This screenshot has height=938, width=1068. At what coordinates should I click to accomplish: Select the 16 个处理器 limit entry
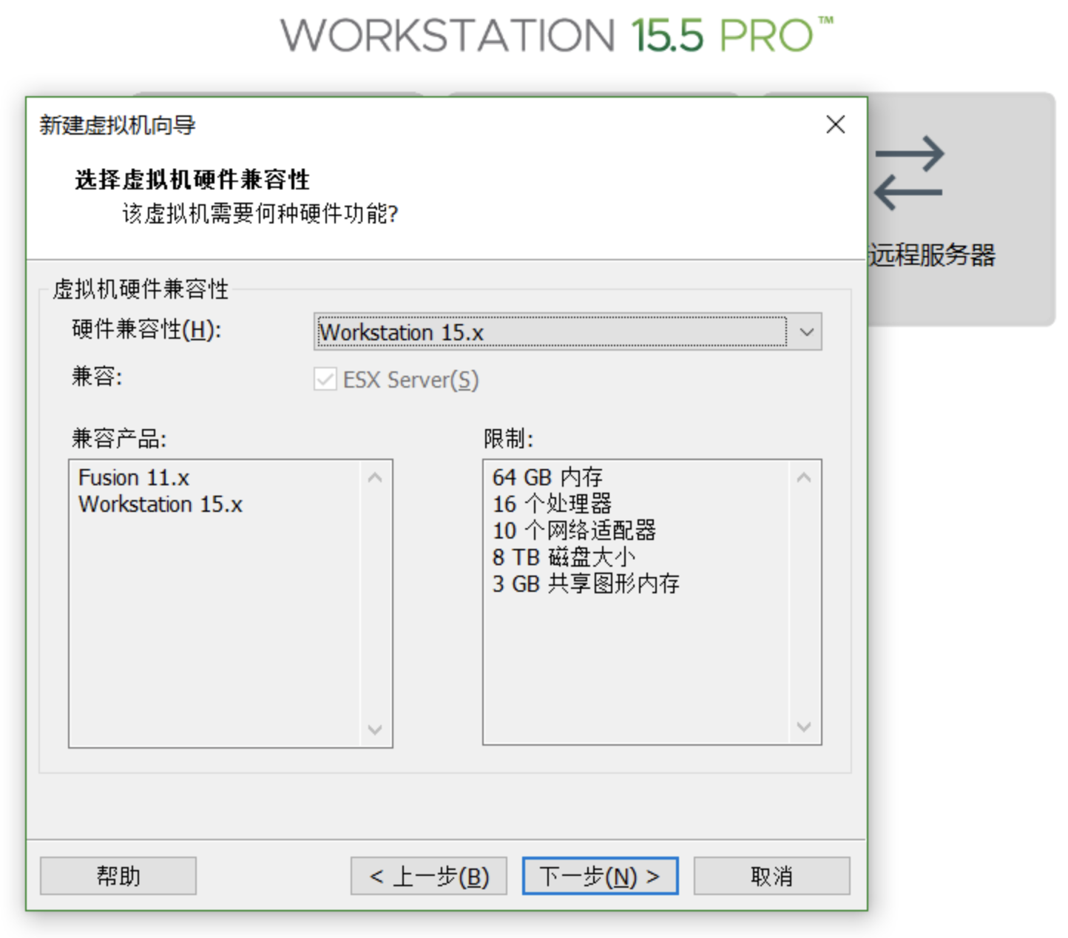(552, 505)
